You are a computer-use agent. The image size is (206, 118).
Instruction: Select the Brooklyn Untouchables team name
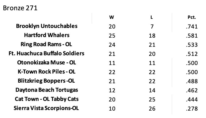coord(47,26)
